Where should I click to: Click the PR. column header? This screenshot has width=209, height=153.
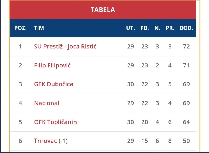click(170, 28)
